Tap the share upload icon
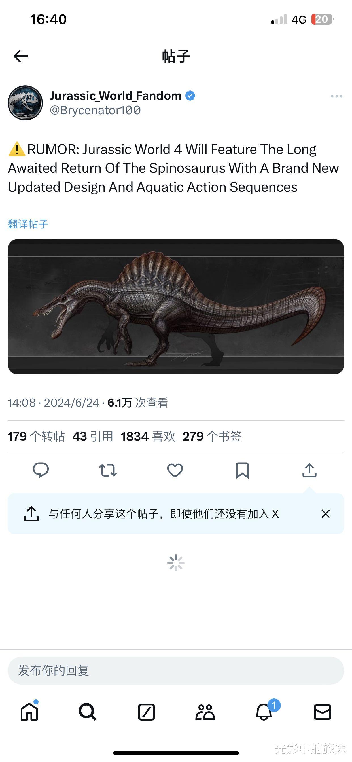Screen dimensions: 352x762 [309, 470]
